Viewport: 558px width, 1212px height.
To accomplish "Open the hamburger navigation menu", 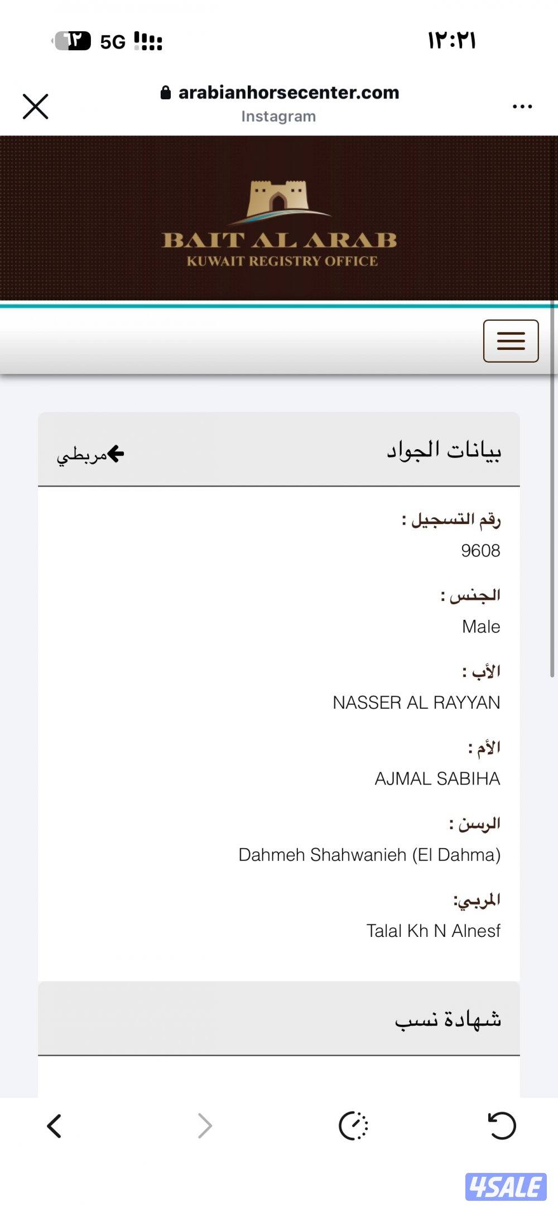I will click(511, 340).
